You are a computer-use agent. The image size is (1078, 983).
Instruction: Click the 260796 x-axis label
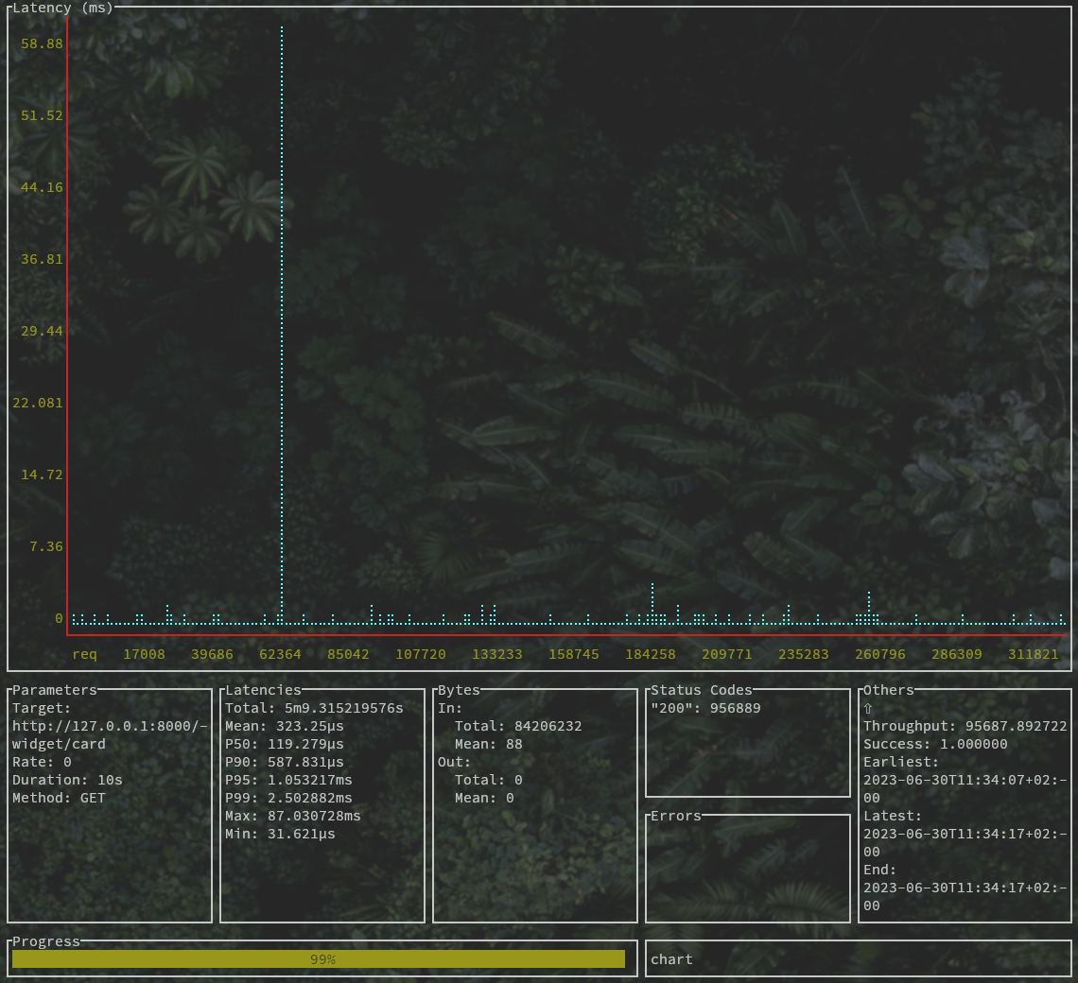click(x=880, y=654)
